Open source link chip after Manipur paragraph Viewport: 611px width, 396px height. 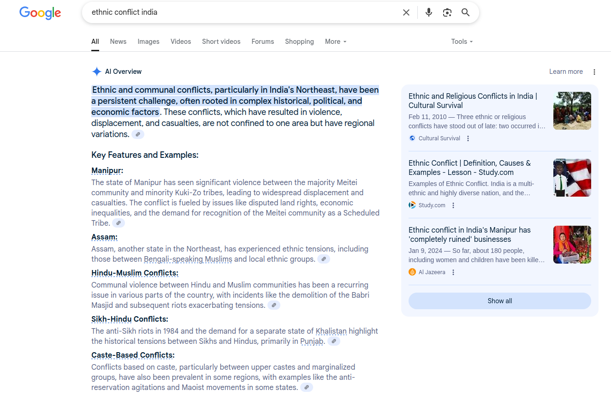(119, 223)
